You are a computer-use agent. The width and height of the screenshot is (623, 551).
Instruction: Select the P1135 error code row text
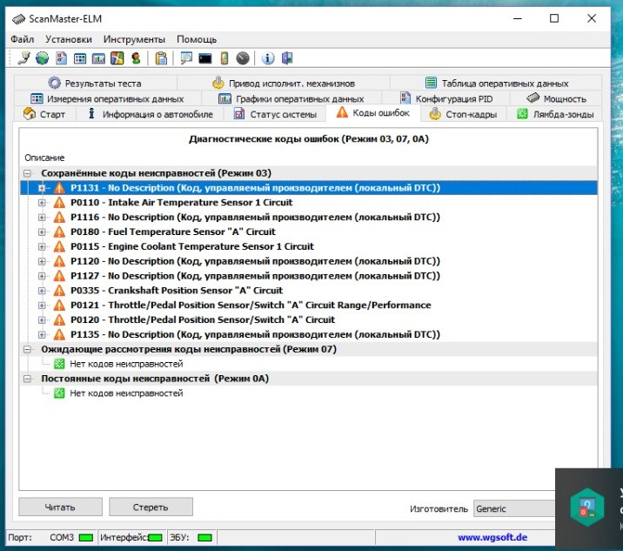click(x=255, y=335)
